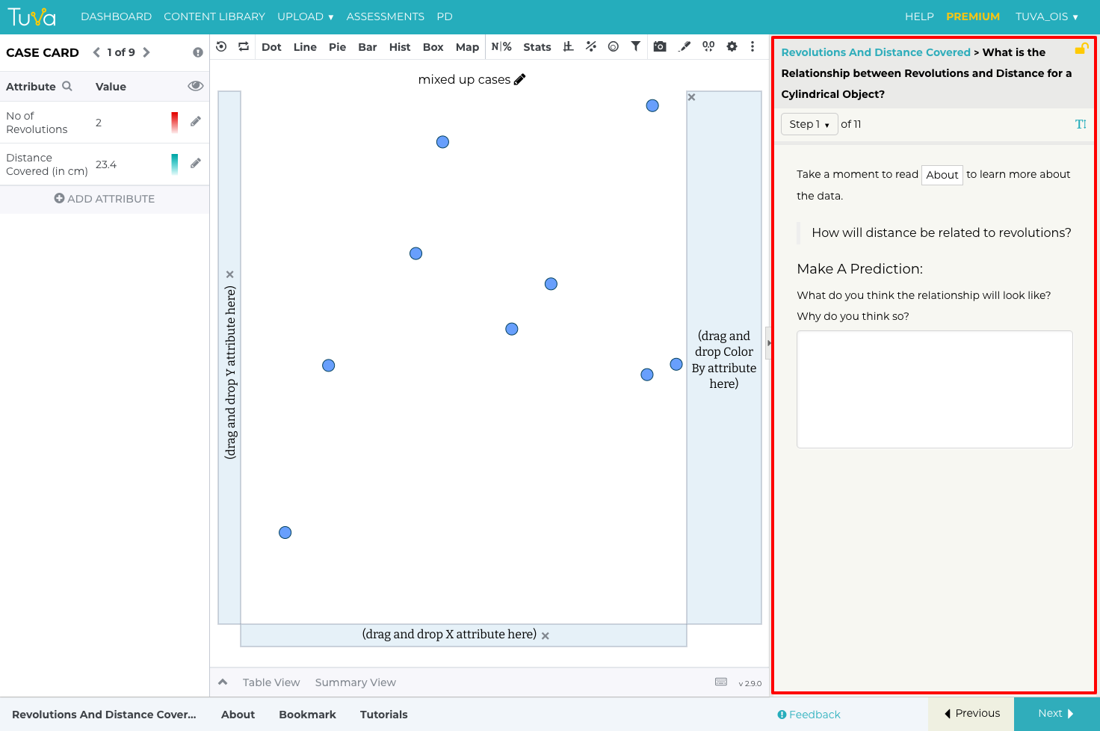Open plot settings gear icon
The width and height of the screenshot is (1100, 731).
tap(732, 46)
